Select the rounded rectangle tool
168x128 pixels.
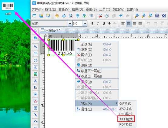click(35, 54)
